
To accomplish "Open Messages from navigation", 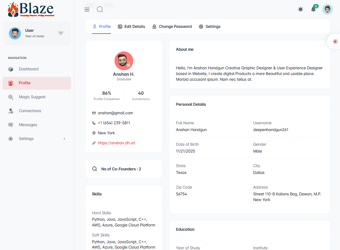I will tap(28, 125).
